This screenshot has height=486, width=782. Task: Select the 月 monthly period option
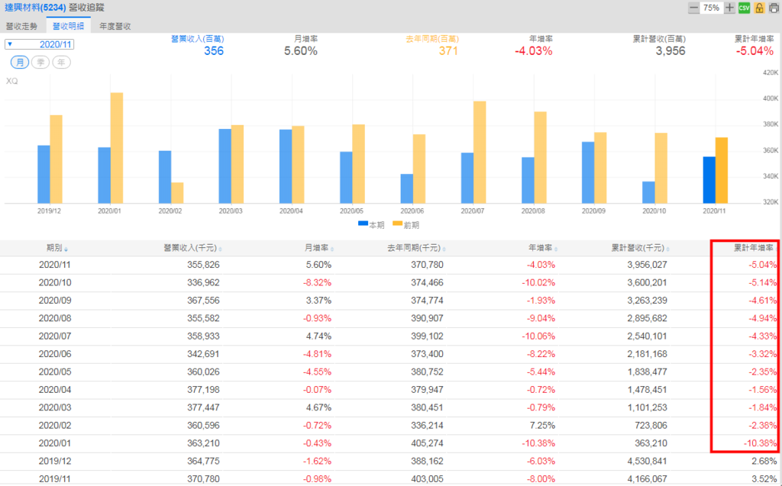(20, 63)
